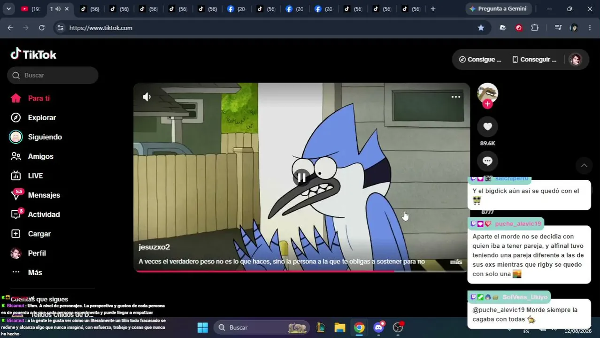Mute the current tab via speaker icon
The width and height of the screenshot is (600, 338).
57,9
